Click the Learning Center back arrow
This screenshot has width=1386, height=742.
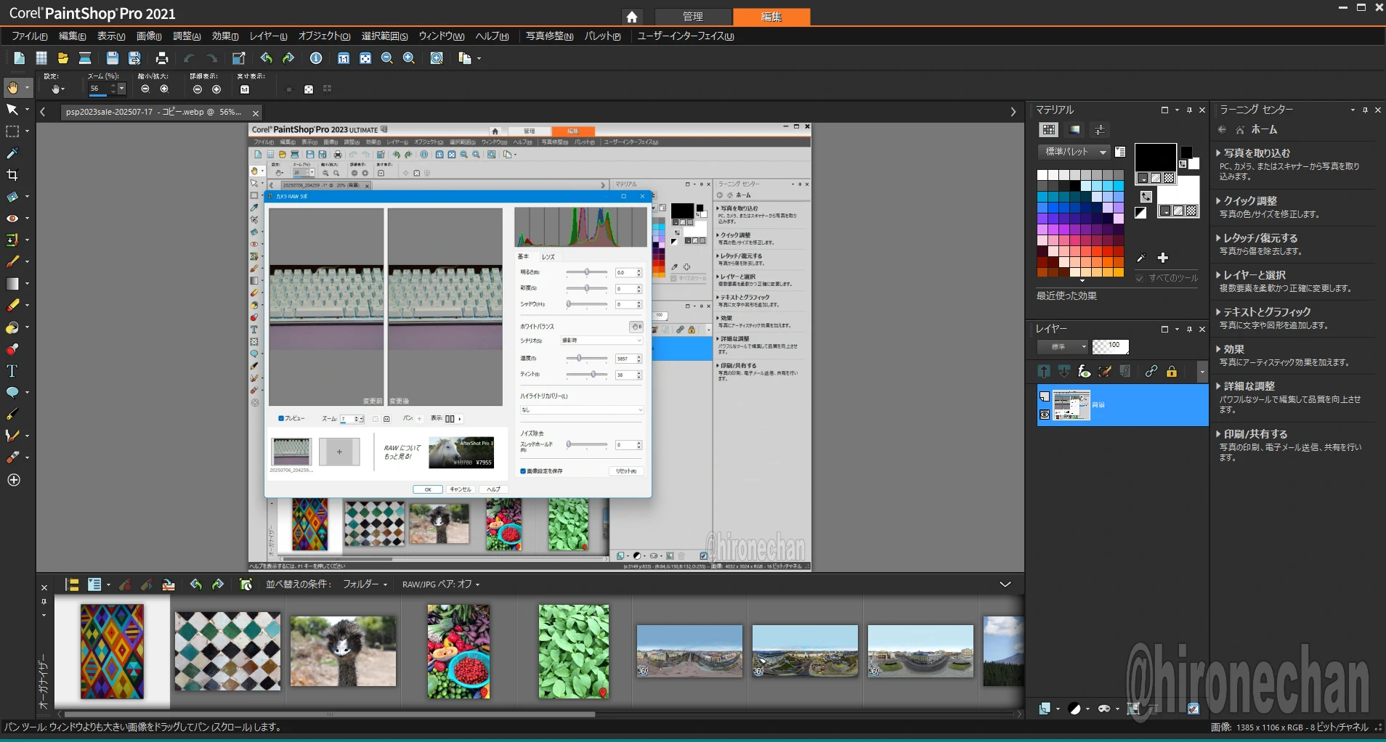pyautogui.click(x=1222, y=130)
